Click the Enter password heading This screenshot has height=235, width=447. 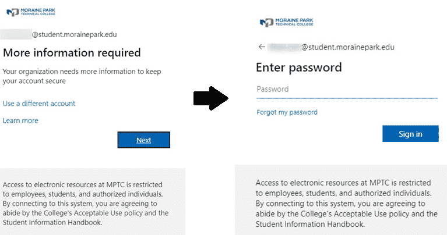299,67
